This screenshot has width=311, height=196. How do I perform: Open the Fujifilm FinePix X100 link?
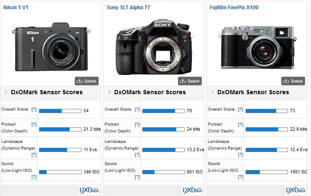point(234,8)
